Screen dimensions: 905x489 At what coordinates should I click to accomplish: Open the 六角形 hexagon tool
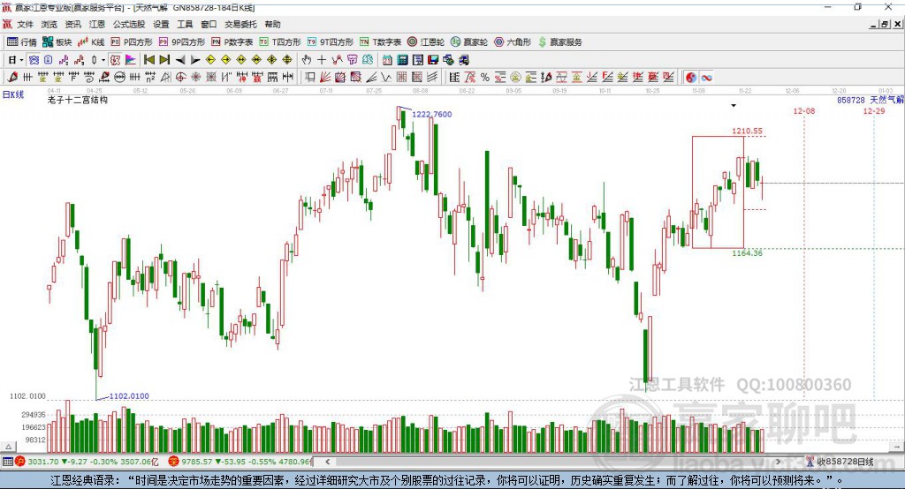click(x=513, y=42)
